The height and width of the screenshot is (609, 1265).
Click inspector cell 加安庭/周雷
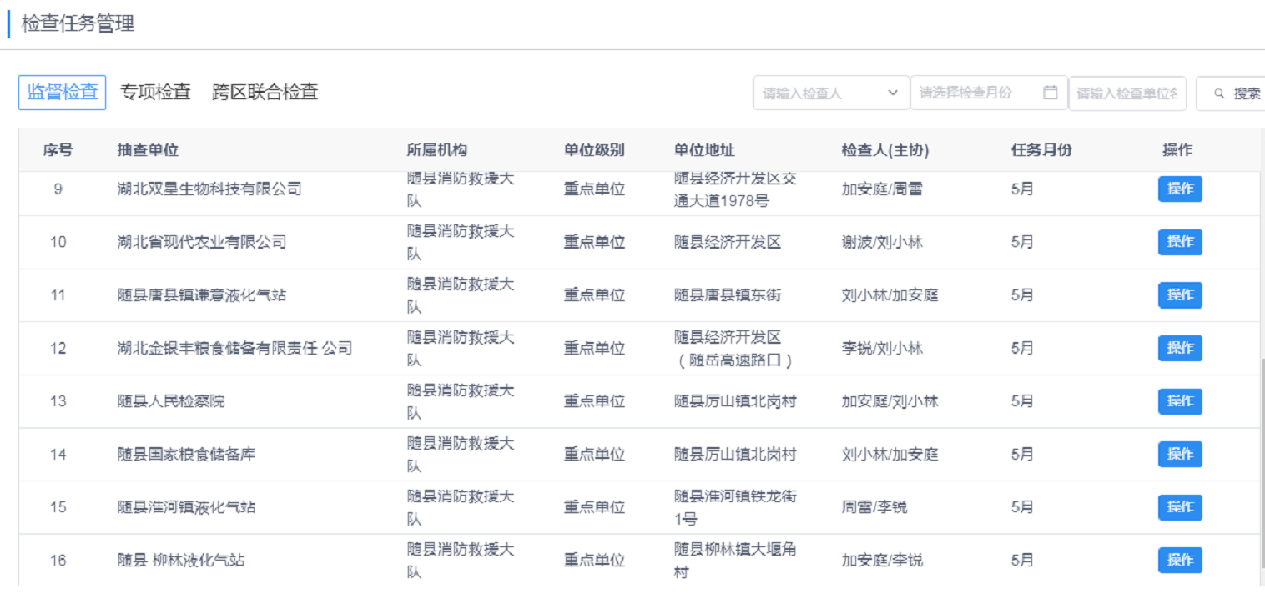coord(882,189)
